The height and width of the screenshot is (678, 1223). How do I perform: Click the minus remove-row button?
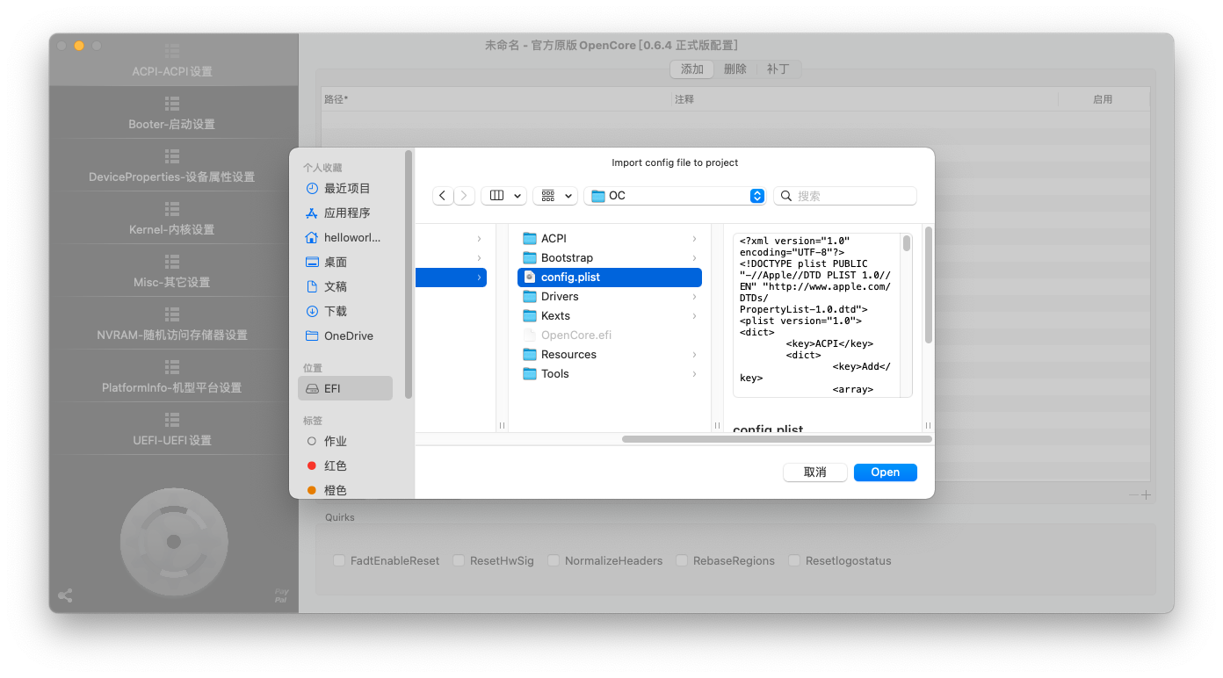1133,495
